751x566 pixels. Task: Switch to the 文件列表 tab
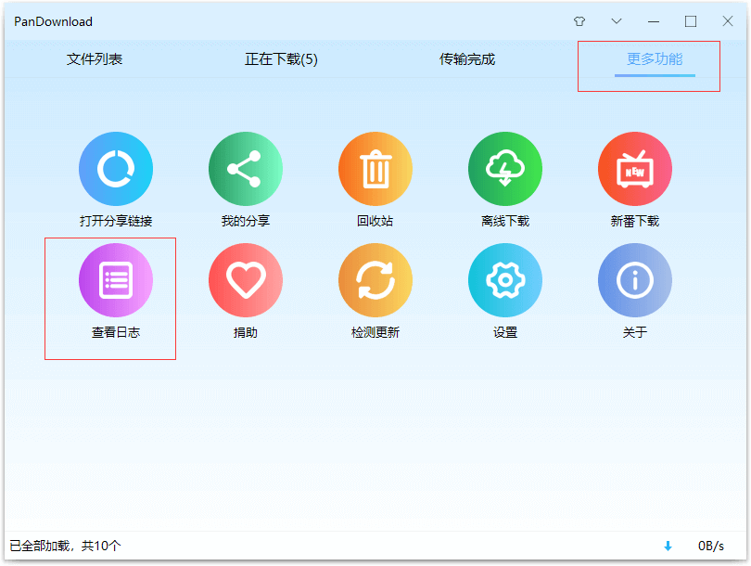click(x=95, y=59)
